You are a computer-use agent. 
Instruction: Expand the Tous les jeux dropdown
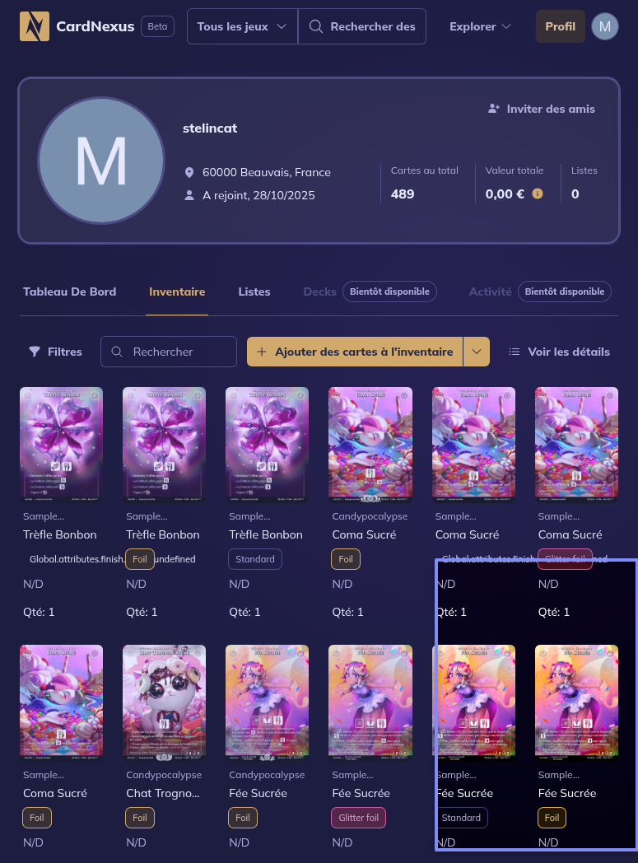(243, 26)
